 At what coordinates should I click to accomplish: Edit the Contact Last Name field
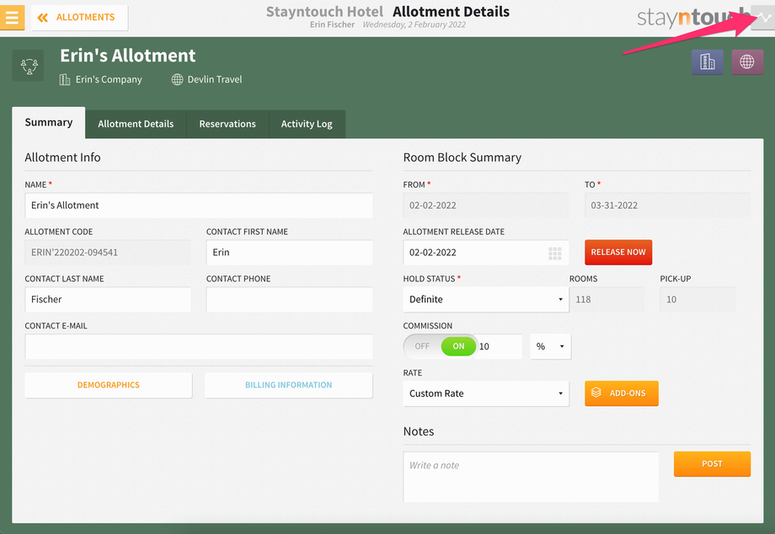[x=108, y=299]
